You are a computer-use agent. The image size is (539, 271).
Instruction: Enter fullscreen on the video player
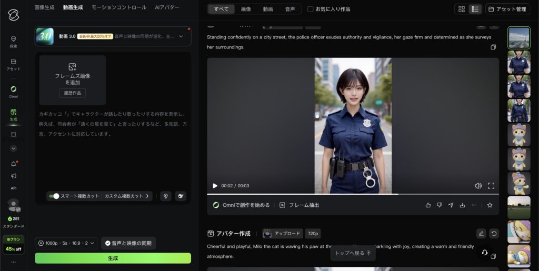[x=491, y=186]
